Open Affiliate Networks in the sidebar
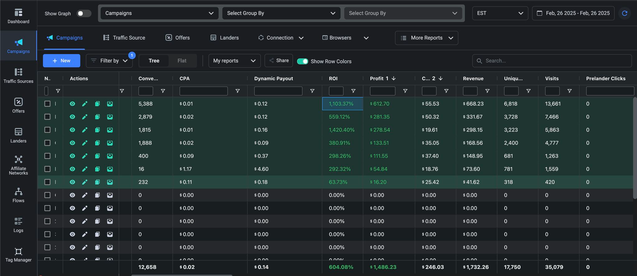The height and width of the screenshot is (276, 637). pos(18,165)
